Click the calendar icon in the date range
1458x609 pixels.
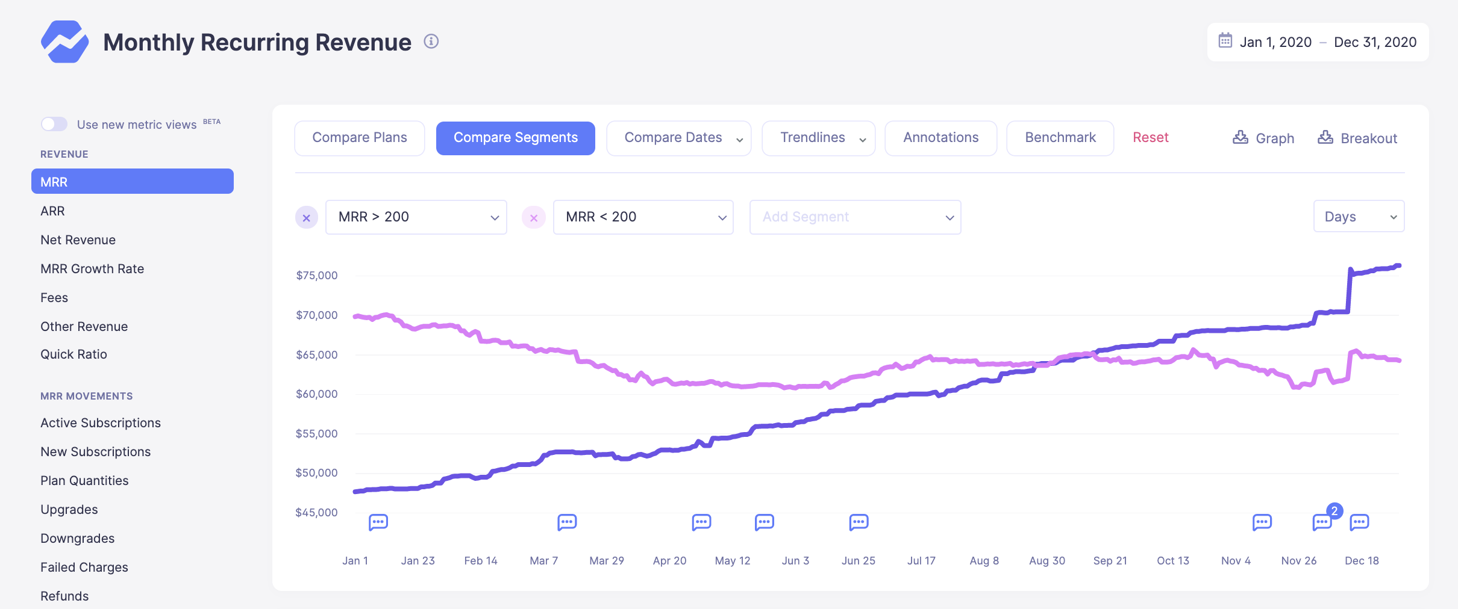(1225, 41)
